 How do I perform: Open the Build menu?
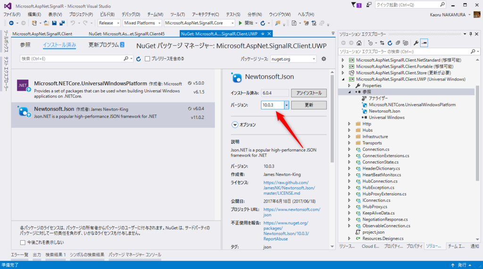(x=107, y=15)
